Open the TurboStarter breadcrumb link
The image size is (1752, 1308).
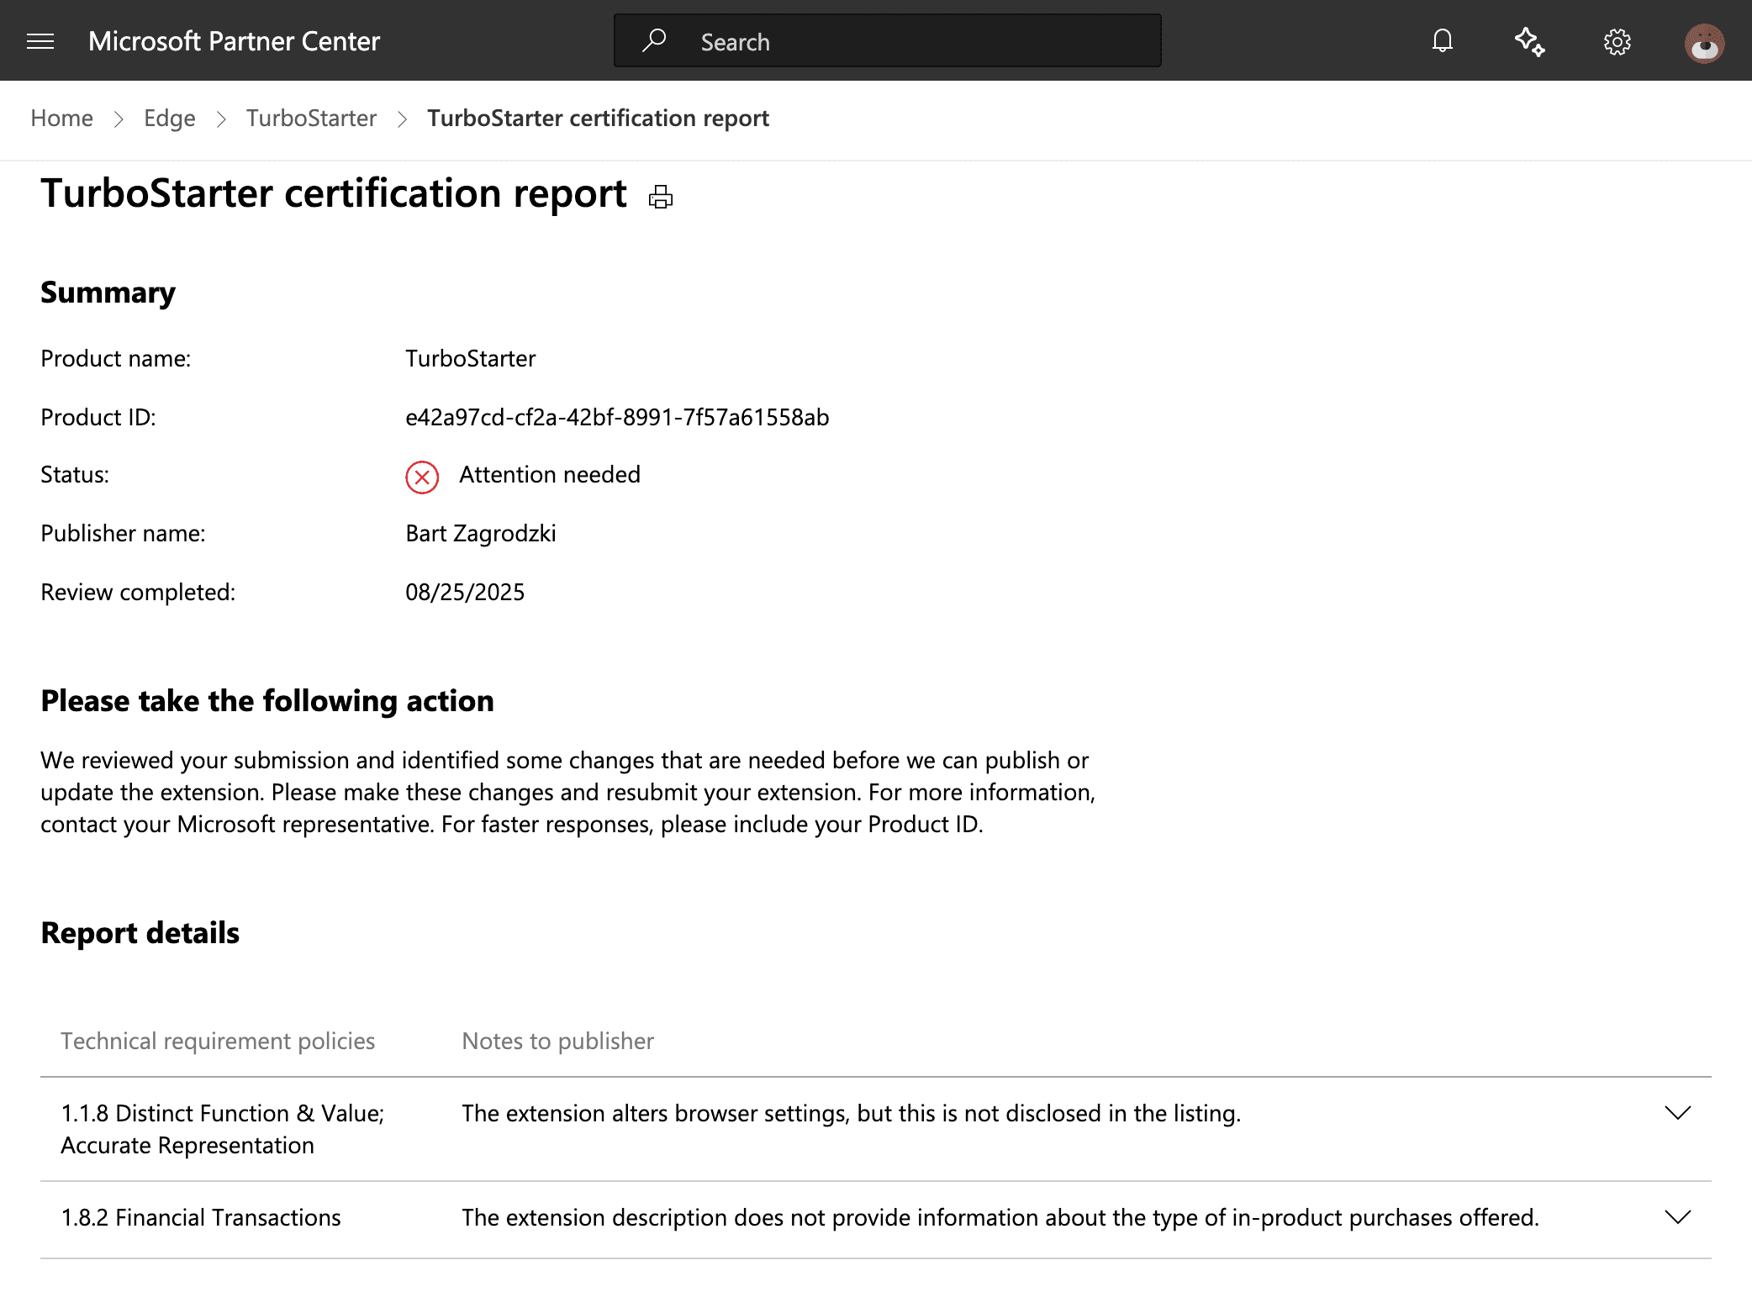pos(312,118)
